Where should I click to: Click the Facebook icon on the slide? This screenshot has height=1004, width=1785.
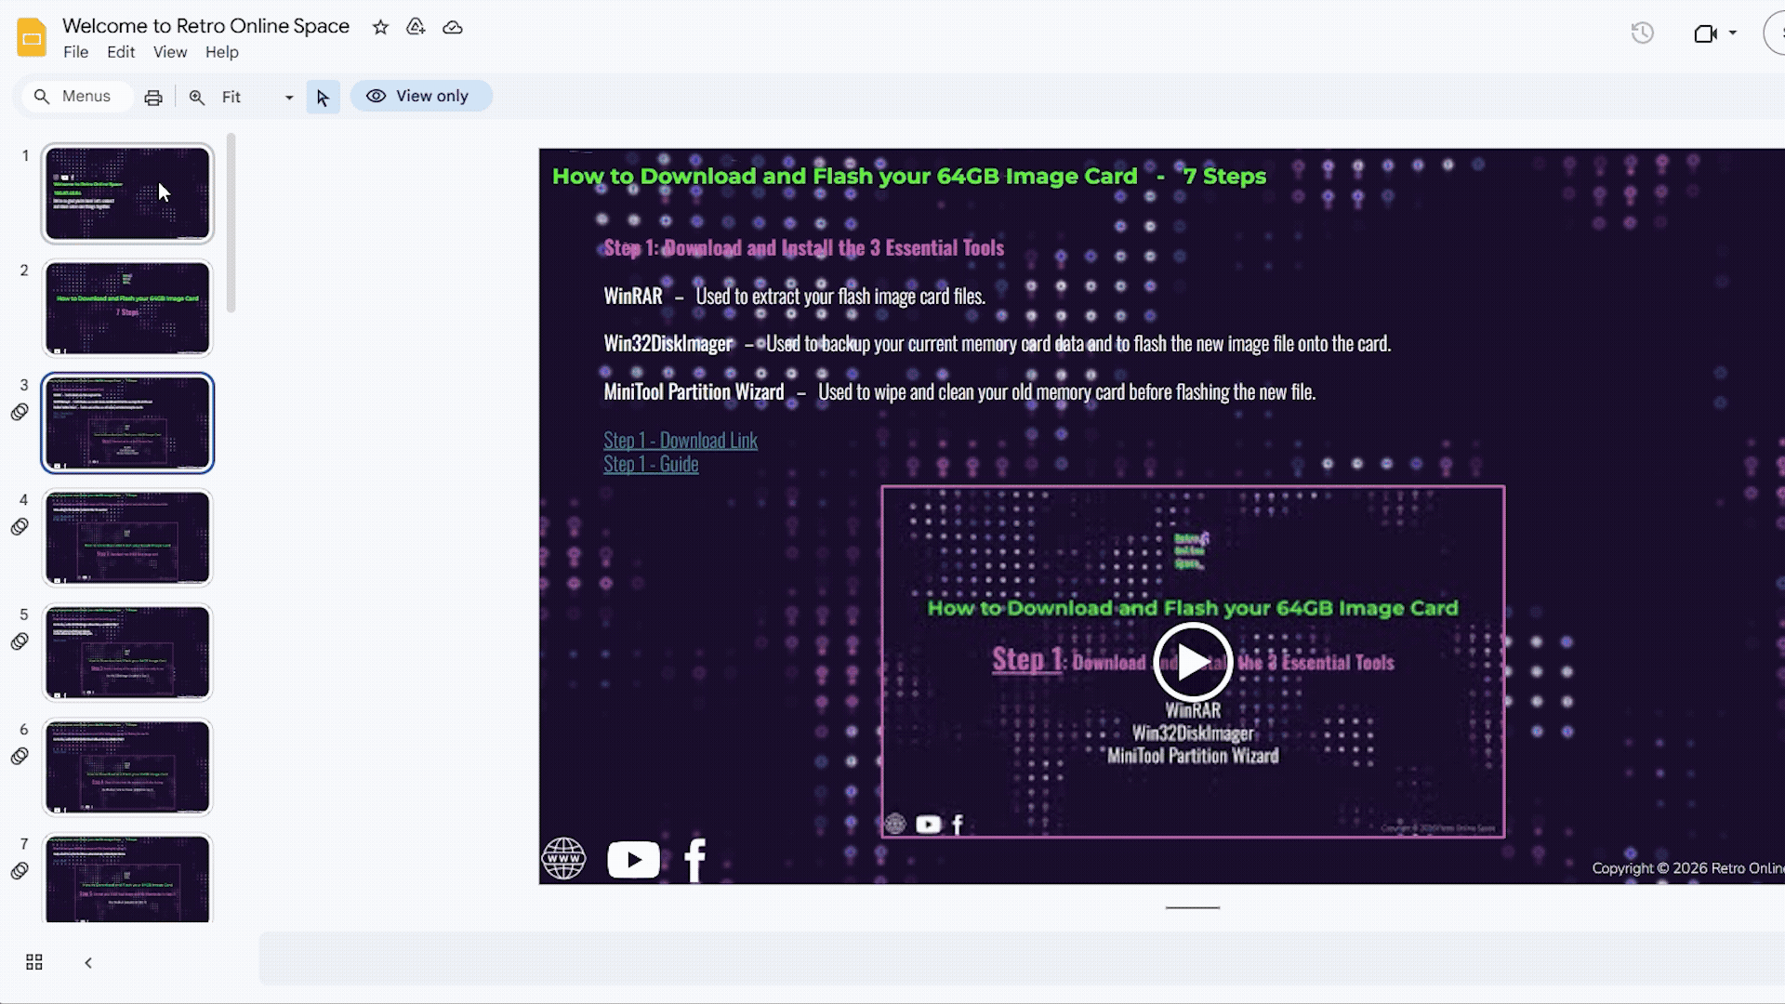click(x=694, y=859)
